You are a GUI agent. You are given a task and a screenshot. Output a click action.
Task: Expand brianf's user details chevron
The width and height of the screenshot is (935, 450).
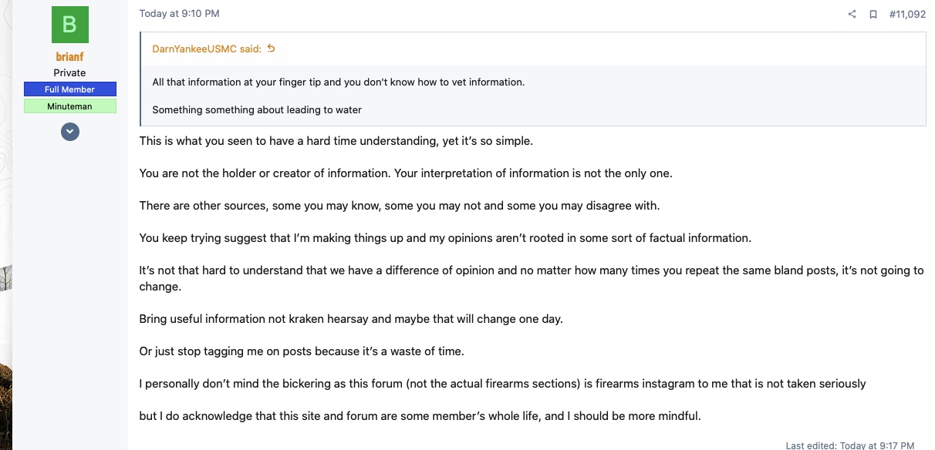click(70, 132)
